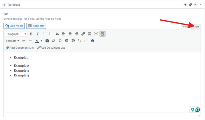Decrease the indent
Viewport: 205px width, 120px height.
[x=66, y=41]
